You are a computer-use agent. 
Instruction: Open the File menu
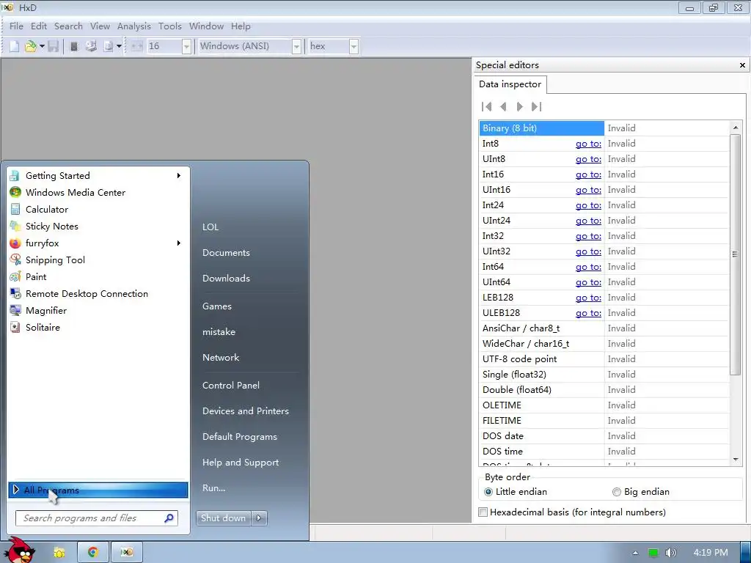[16, 26]
